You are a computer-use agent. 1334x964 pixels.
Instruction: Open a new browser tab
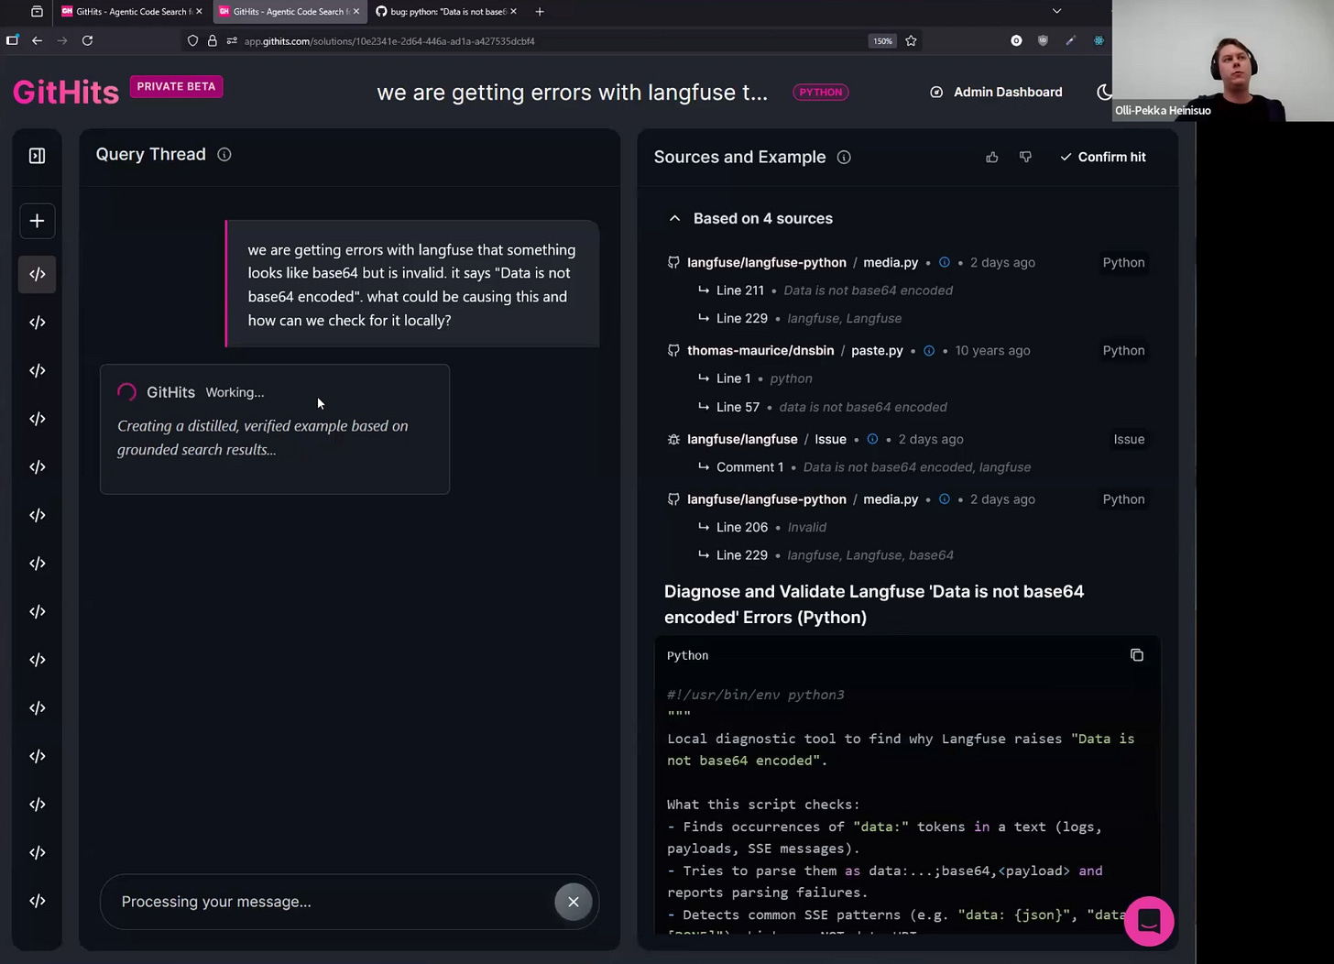tap(540, 12)
